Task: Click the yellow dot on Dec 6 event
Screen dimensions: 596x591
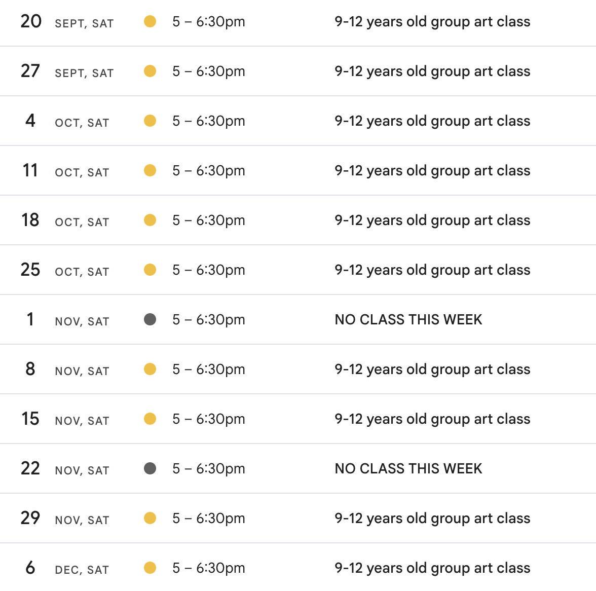Action: [150, 568]
